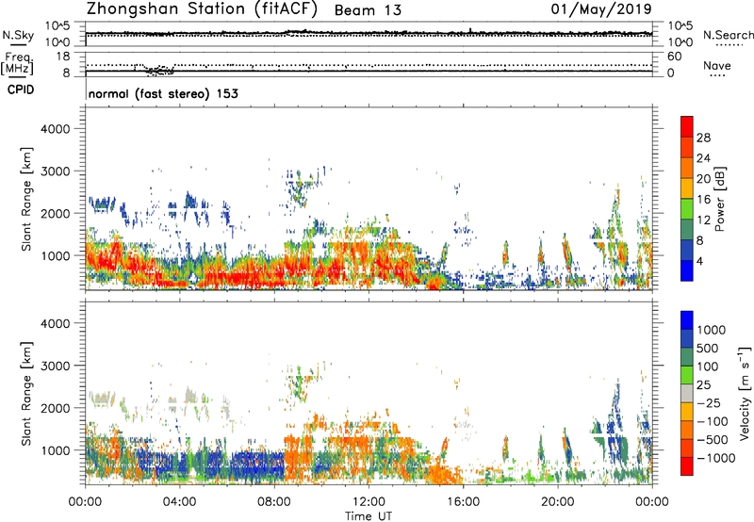
Task: Click the "Slant Range [km]" label of the velocity panel
Action: coord(26,393)
